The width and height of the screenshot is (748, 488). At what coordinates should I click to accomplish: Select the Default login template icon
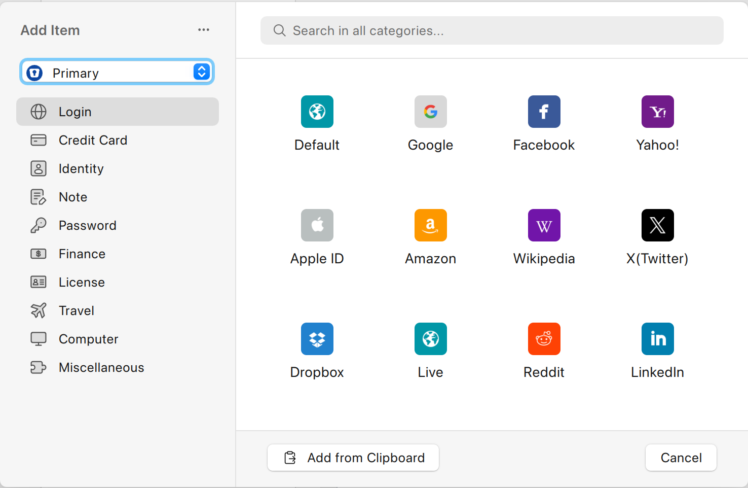317,112
